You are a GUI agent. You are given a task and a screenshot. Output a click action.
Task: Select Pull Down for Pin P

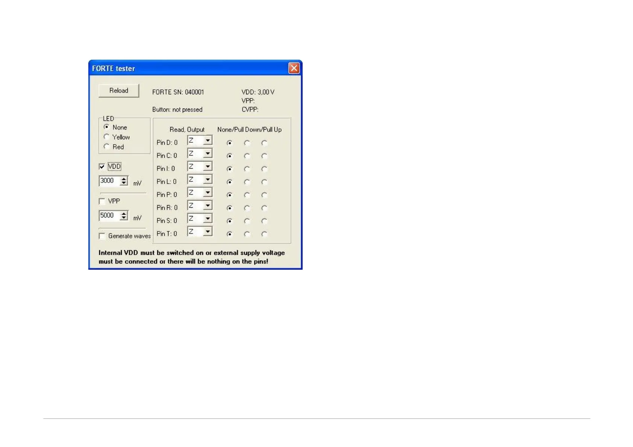[247, 195]
